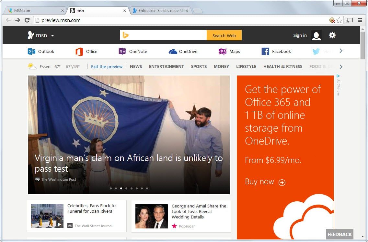Expand additional news categories chevron
The width and height of the screenshot is (368, 242).
point(341,66)
